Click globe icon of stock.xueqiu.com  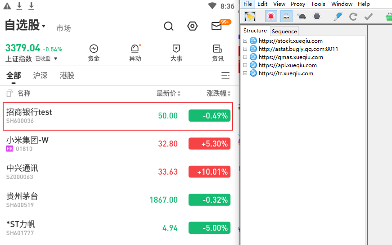coord(253,41)
